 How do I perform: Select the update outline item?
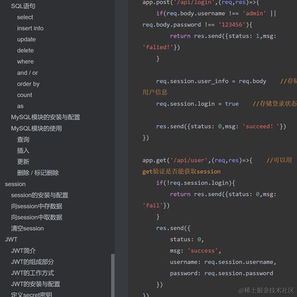point(26,39)
